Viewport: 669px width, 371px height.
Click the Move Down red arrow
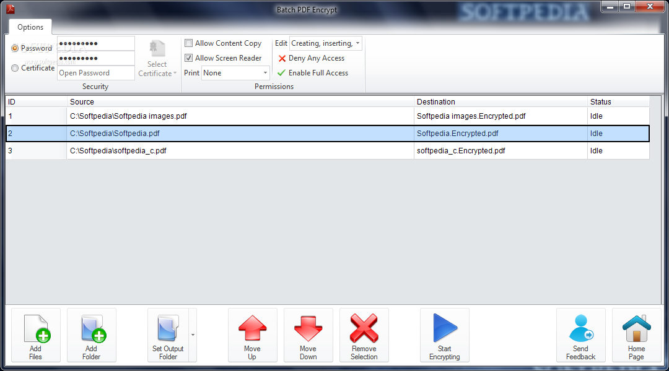coord(308,328)
